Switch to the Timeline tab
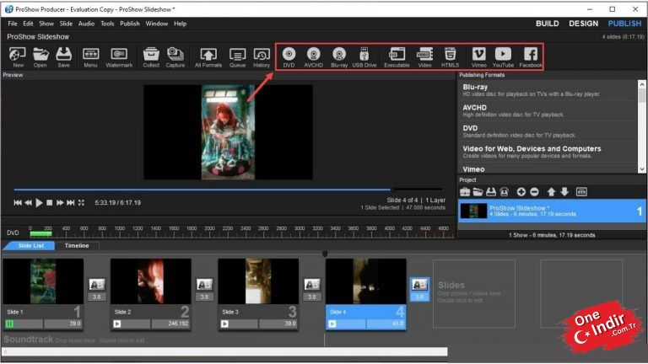Screen dimensions: 648x364 click(x=77, y=245)
